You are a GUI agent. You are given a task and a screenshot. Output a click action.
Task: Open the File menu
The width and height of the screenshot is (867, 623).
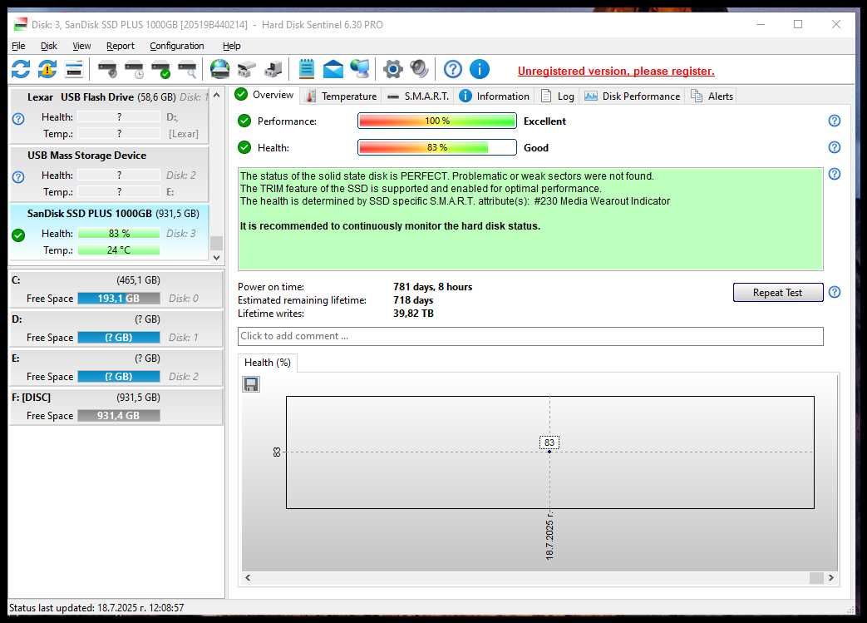[18, 46]
